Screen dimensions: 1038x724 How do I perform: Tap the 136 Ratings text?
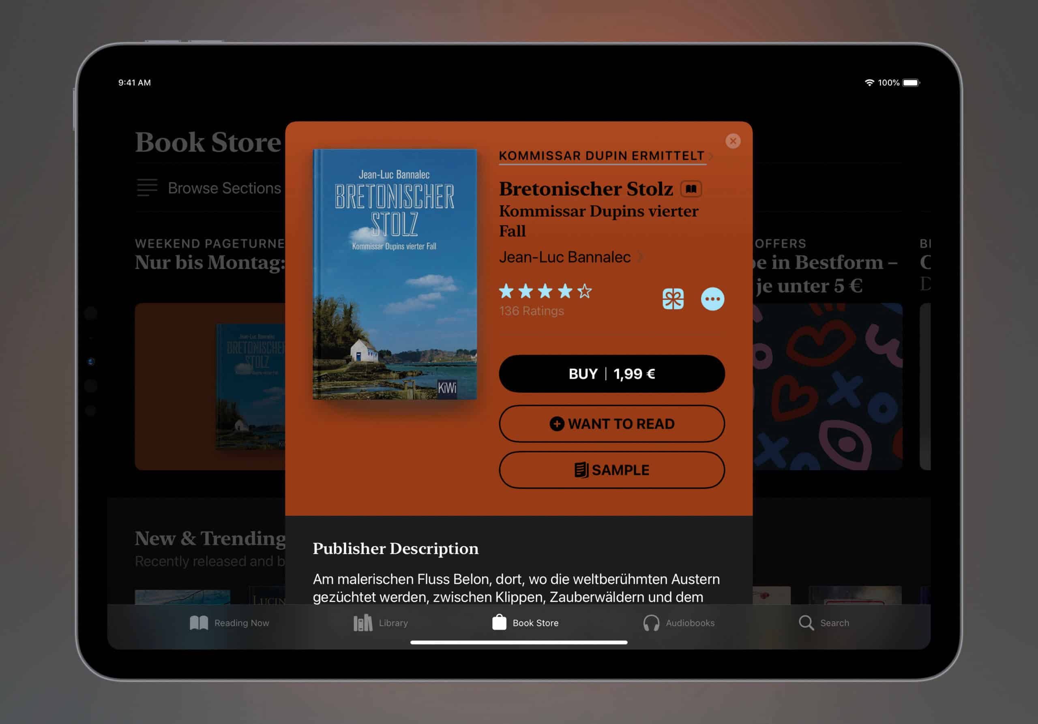(x=531, y=311)
